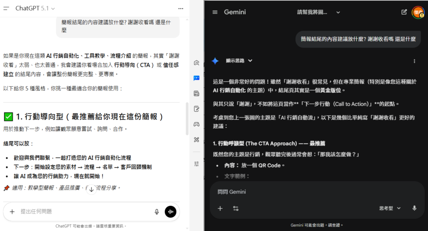428x231 pixels.
Task: Open the Gemini conversation title dropdown
Action: click(338, 12)
